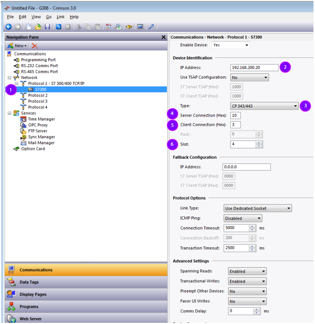Select the Communications root tree item
Screen dimensions: 315x324
(x=30, y=54)
